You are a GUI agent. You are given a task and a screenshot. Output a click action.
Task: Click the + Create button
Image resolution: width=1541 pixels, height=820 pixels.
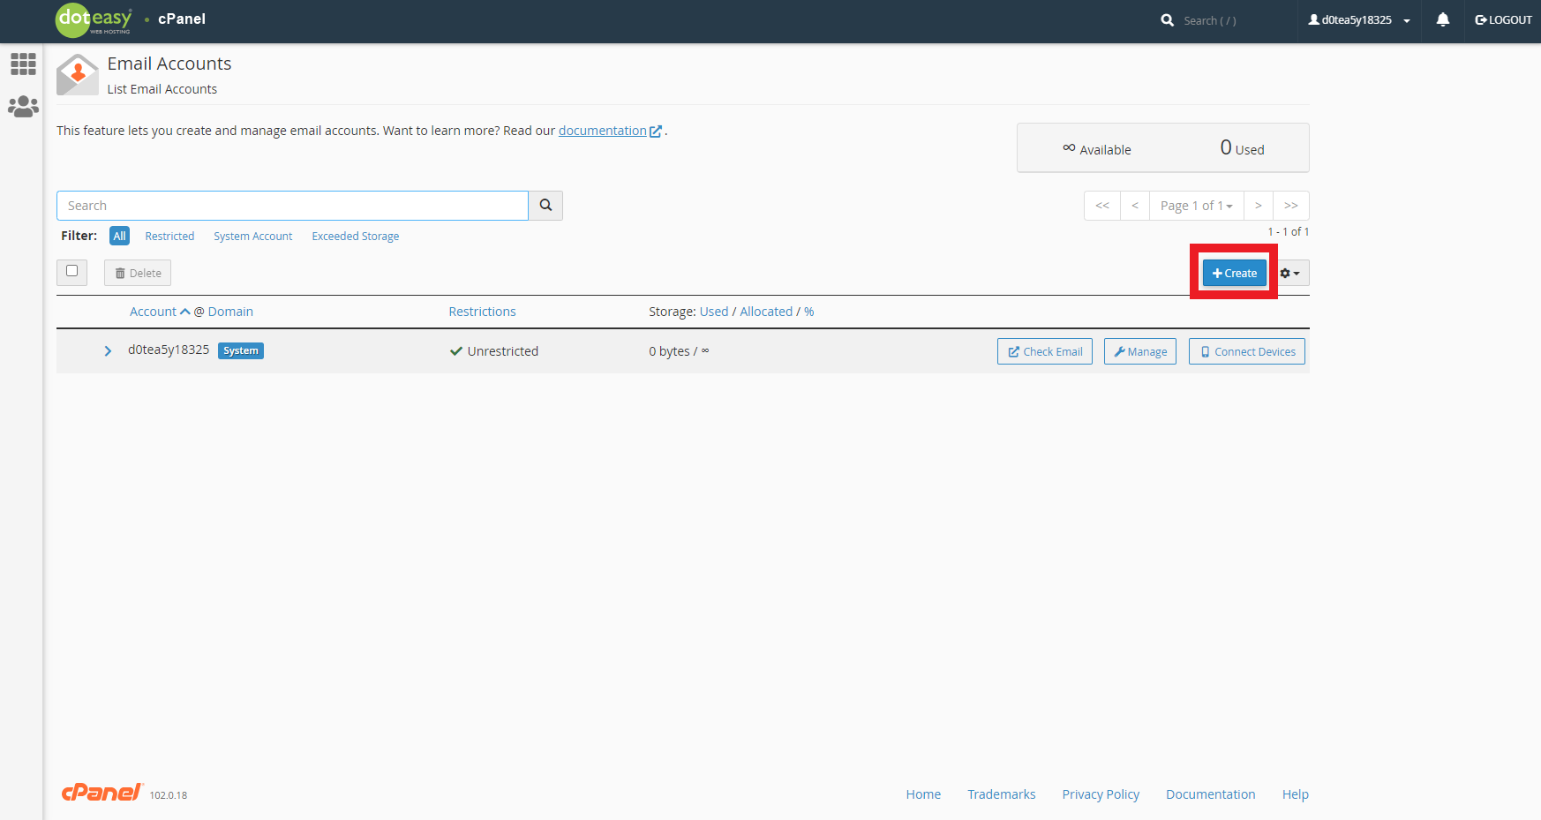pyautogui.click(x=1234, y=273)
